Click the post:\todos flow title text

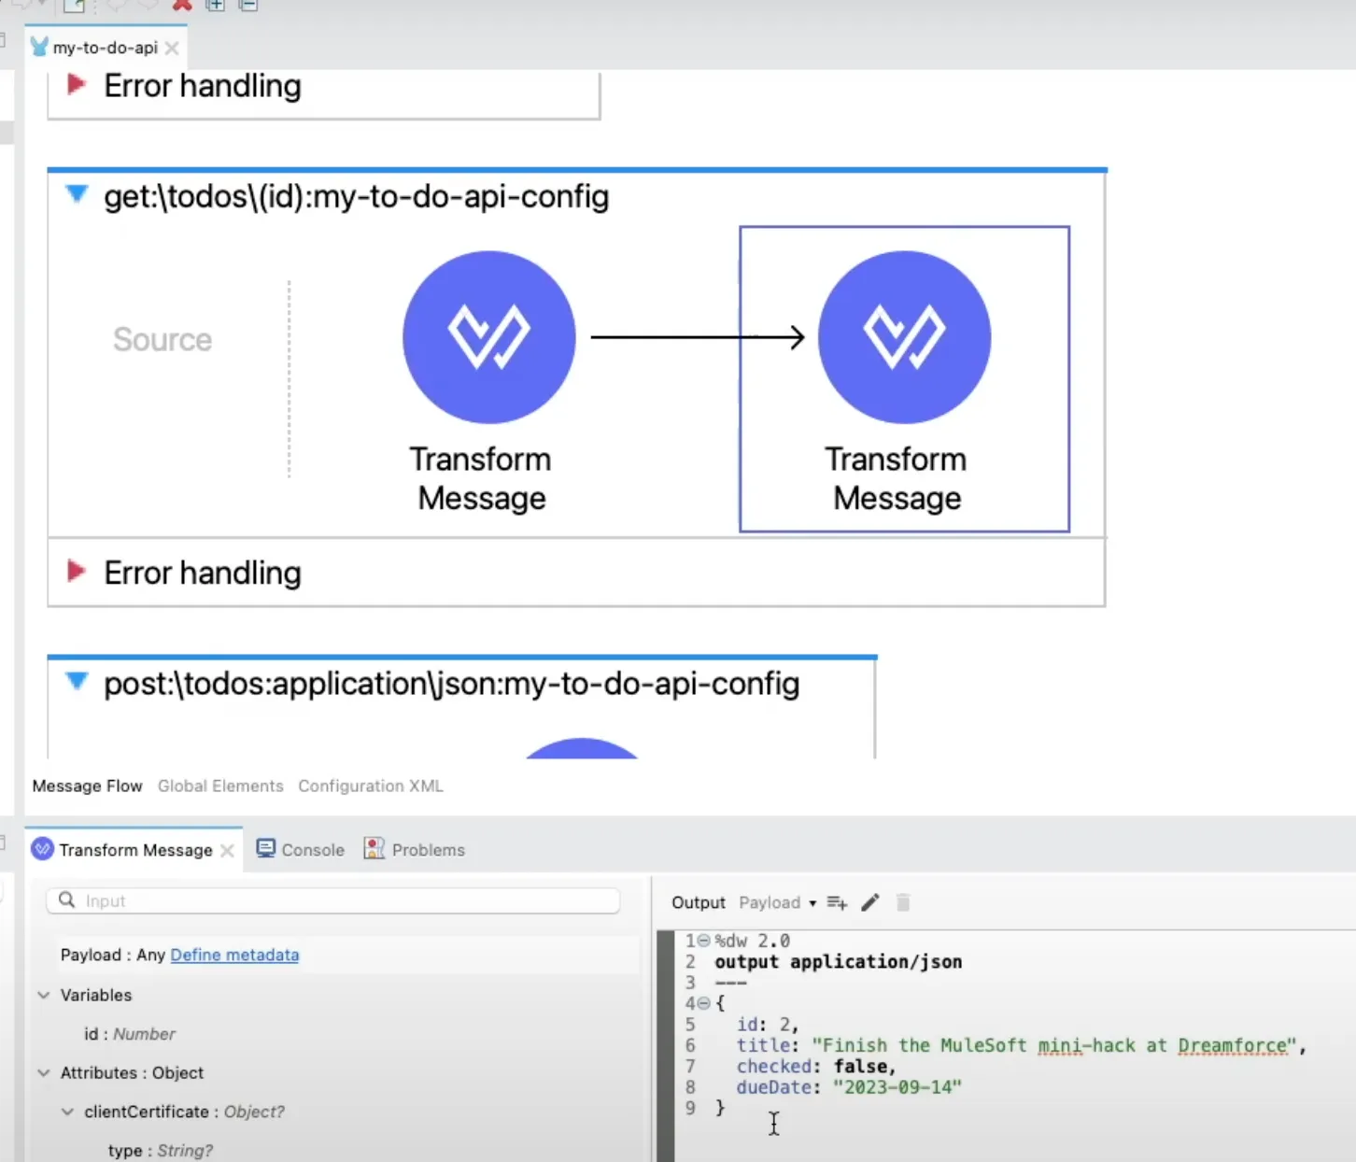coord(451,683)
